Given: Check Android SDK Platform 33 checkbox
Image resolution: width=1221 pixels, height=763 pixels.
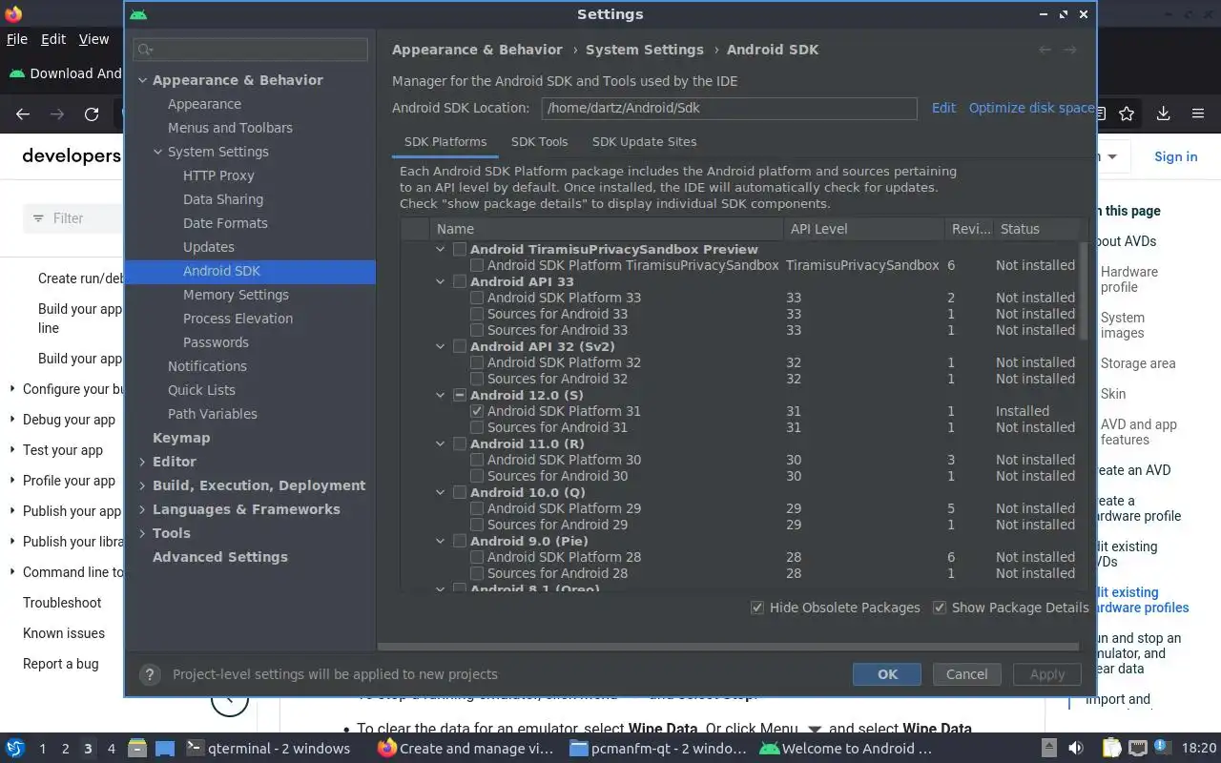Looking at the screenshot, I should coord(477,298).
